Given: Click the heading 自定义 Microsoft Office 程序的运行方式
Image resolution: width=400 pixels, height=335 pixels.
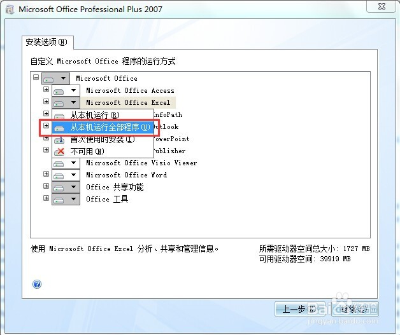Looking at the screenshot, I should coord(103,62).
